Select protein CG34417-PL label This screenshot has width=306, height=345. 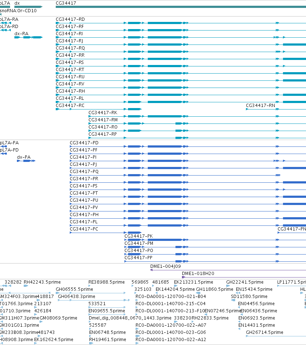pos(84,222)
